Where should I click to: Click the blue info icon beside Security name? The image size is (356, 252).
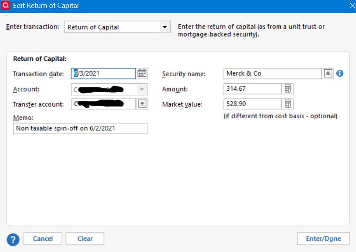tap(340, 73)
